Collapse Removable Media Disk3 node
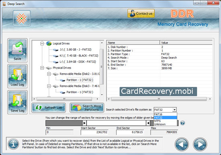This screenshot has height=155, width=221. click(49, 86)
